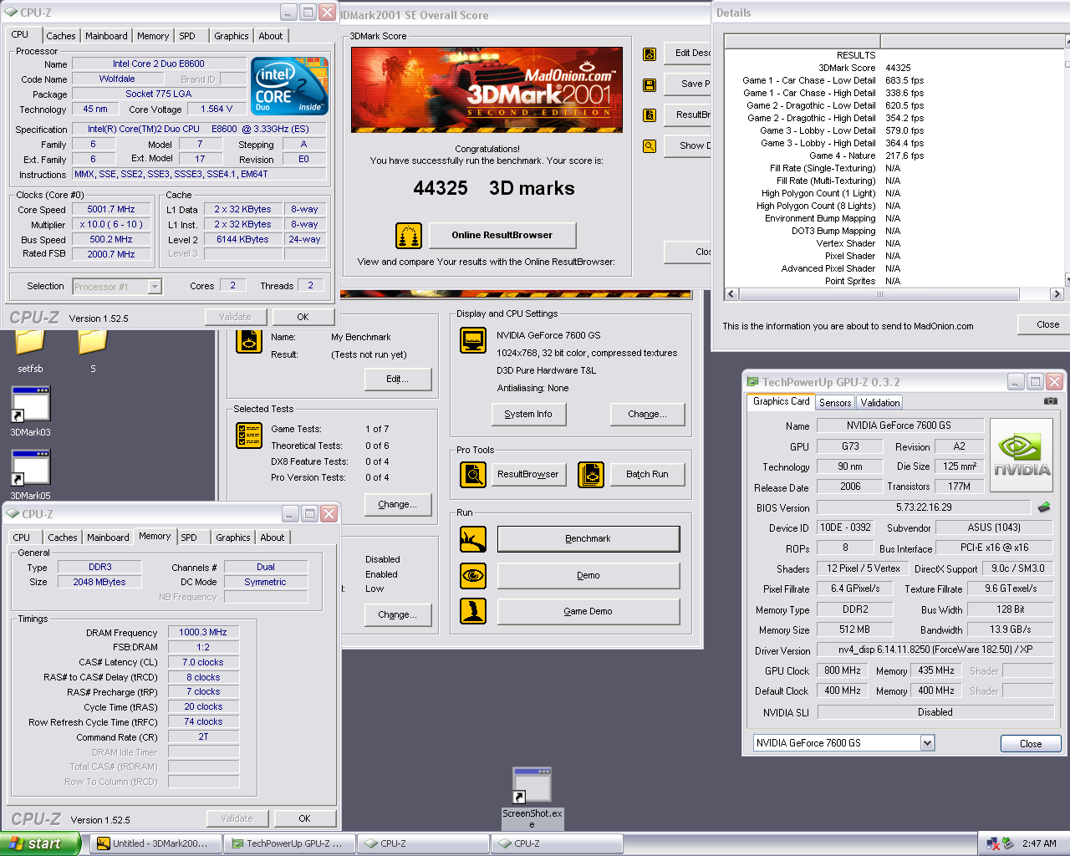The height and width of the screenshot is (856, 1070).
Task: Click horizontal scrollbar right arrow in Details window
Action: pos(1057,294)
